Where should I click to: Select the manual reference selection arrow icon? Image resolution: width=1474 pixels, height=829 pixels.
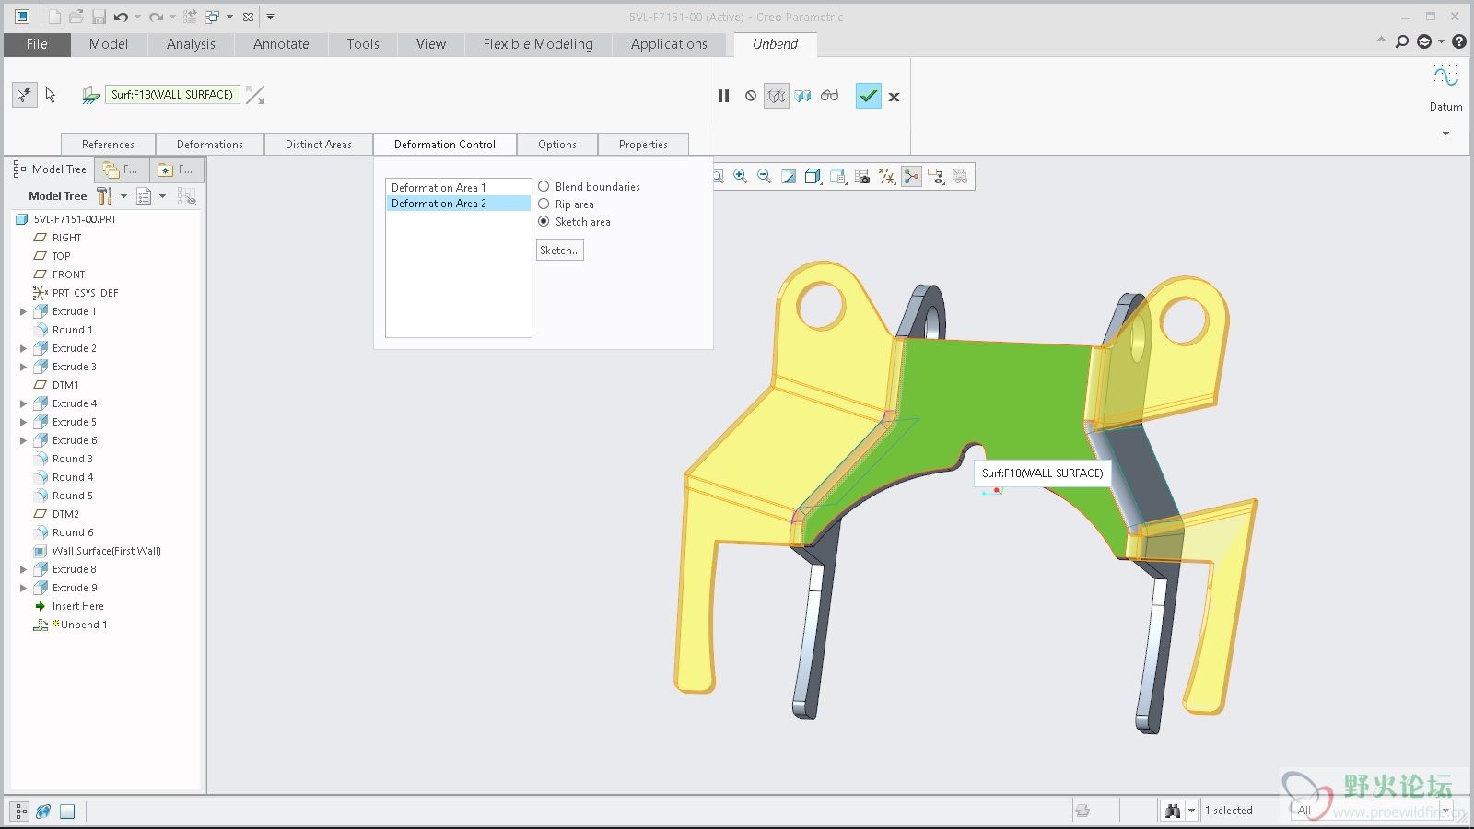[51, 94]
